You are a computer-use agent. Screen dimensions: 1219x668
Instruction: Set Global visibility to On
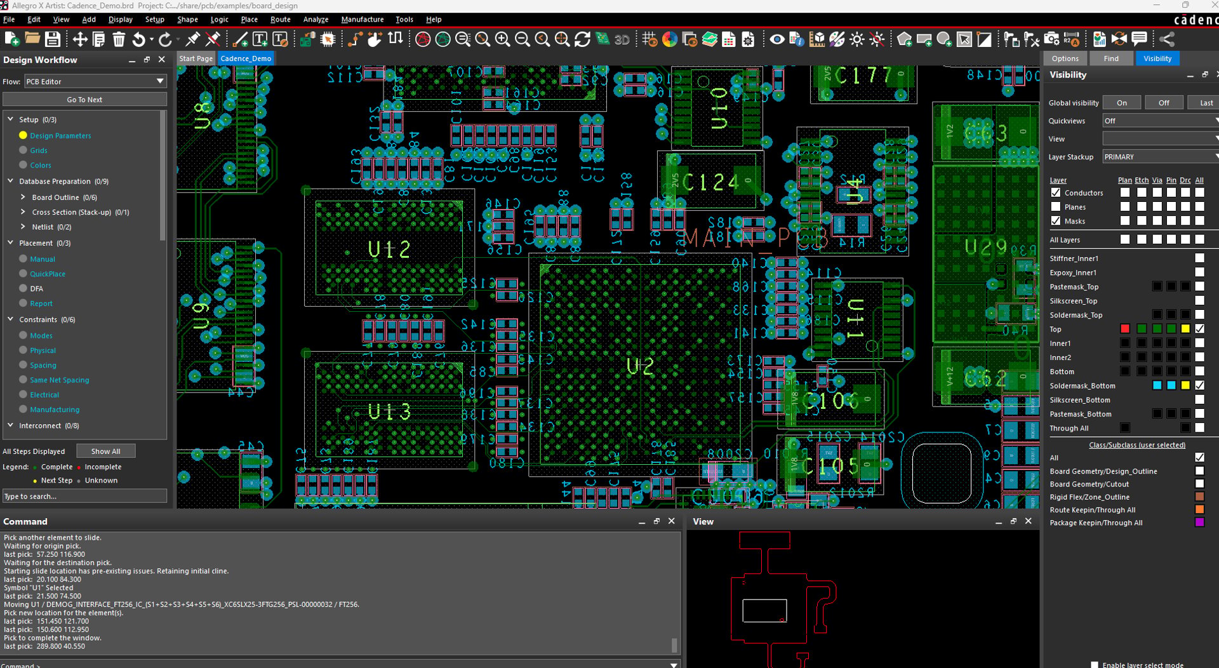pos(1122,103)
